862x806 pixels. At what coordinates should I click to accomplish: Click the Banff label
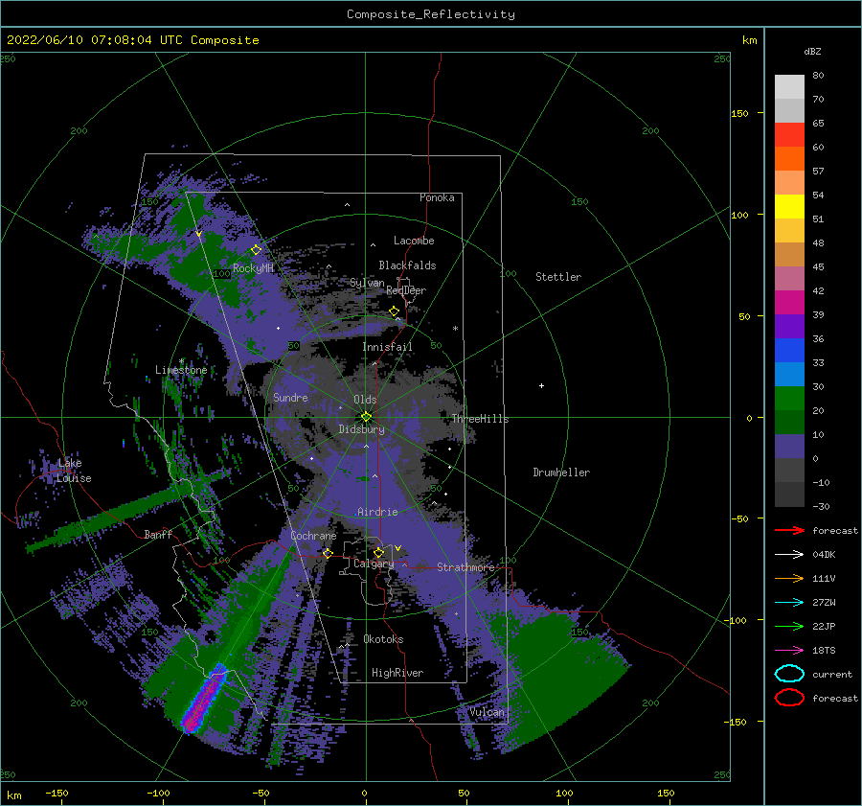point(158,534)
